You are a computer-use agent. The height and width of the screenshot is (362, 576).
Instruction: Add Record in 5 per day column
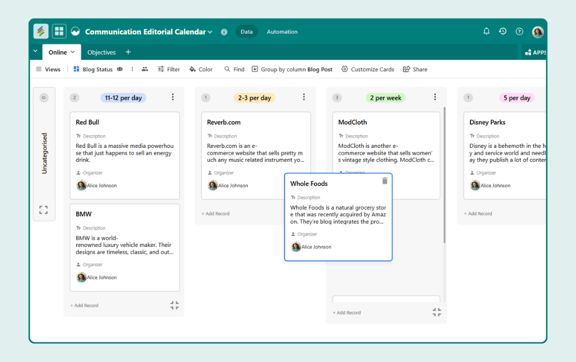click(478, 214)
